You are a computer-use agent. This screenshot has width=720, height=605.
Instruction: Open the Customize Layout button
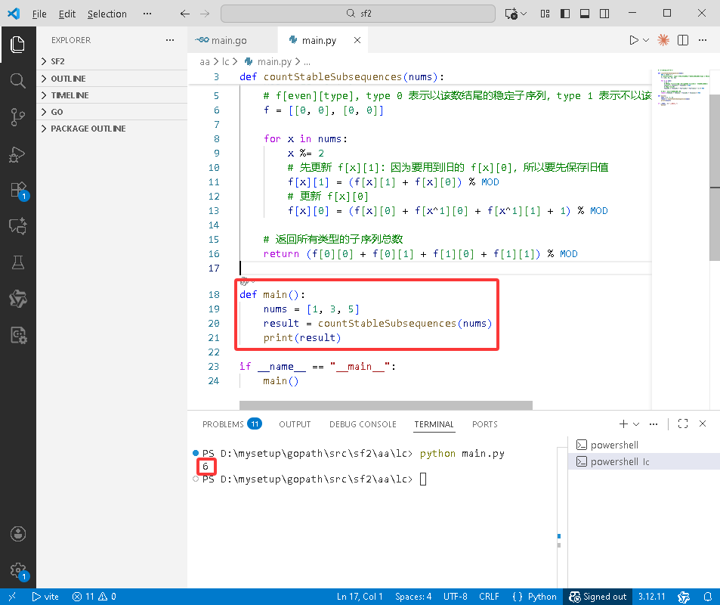(x=545, y=14)
